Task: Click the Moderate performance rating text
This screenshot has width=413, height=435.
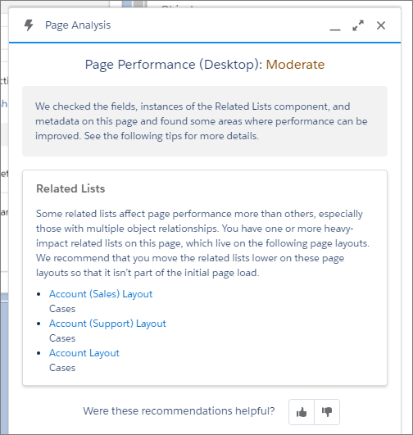Action: pyautogui.click(x=295, y=65)
